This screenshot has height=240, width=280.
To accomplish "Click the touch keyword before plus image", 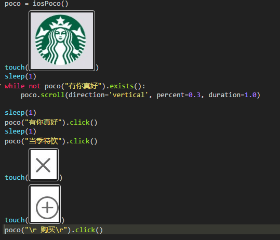I will (15, 220).
